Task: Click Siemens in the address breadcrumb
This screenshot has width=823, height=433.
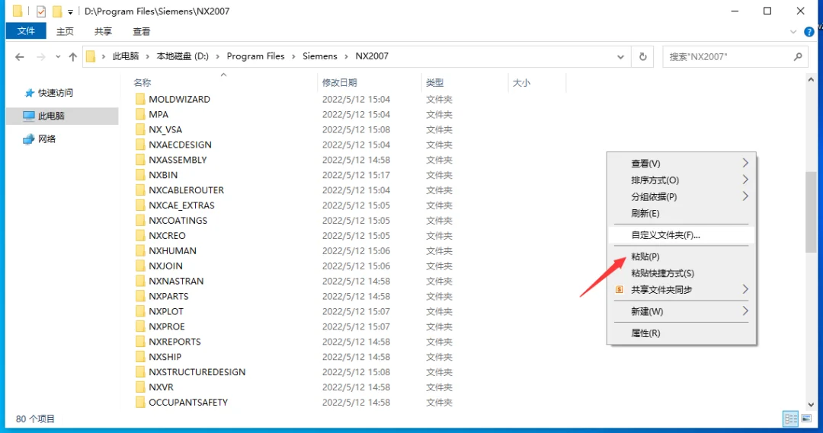Action: coord(319,56)
